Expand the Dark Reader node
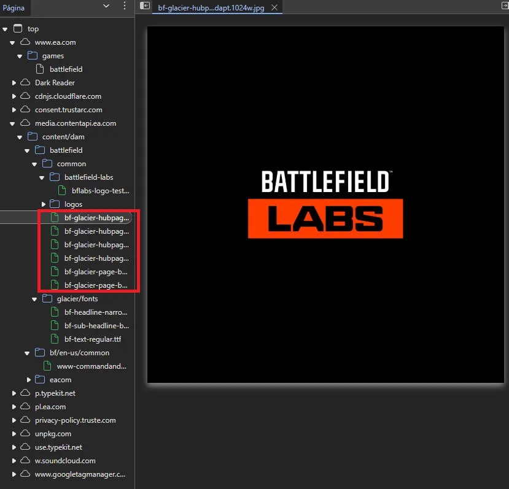 click(14, 83)
